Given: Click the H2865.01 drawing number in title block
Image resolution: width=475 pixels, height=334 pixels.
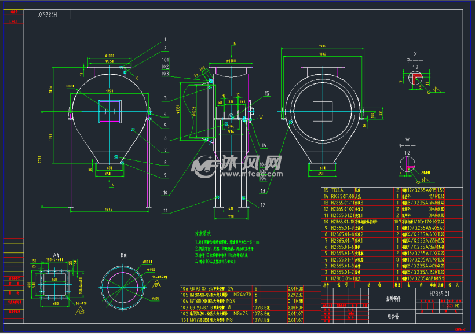Looking at the screenshot, I should [438, 294].
